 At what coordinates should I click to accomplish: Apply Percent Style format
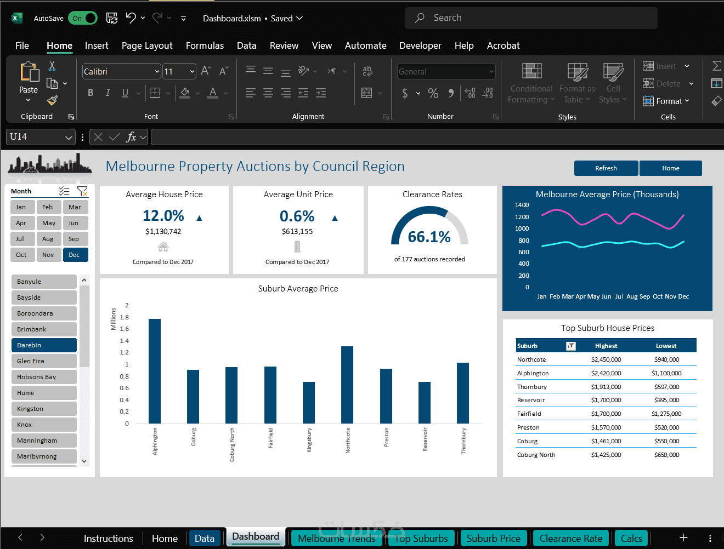(x=433, y=93)
